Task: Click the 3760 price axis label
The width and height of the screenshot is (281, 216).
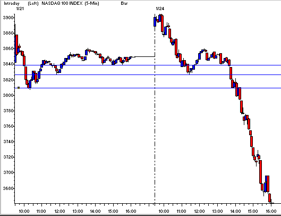Action: click(8, 126)
